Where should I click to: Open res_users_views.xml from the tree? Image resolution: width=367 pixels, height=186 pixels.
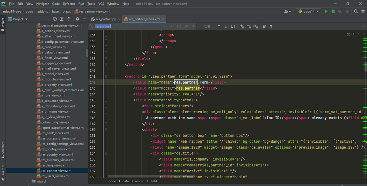pyautogui.click(x=55, y=176)
